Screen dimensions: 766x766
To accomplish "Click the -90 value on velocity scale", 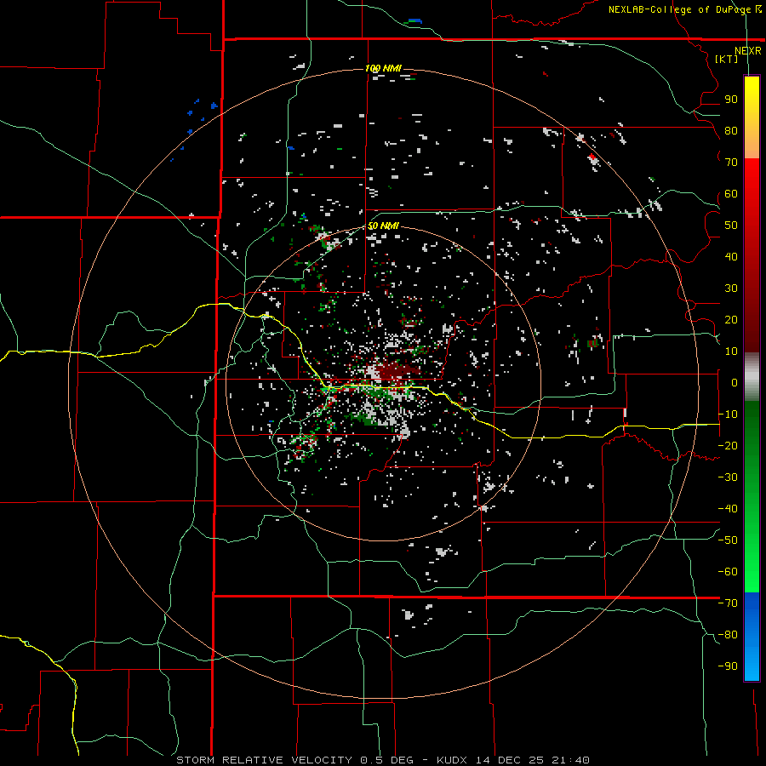I will (x=728, y=666).
